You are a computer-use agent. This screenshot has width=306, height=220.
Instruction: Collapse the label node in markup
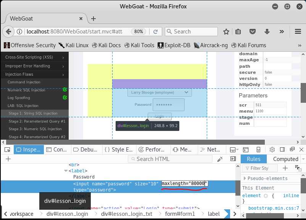pos(65,171)
